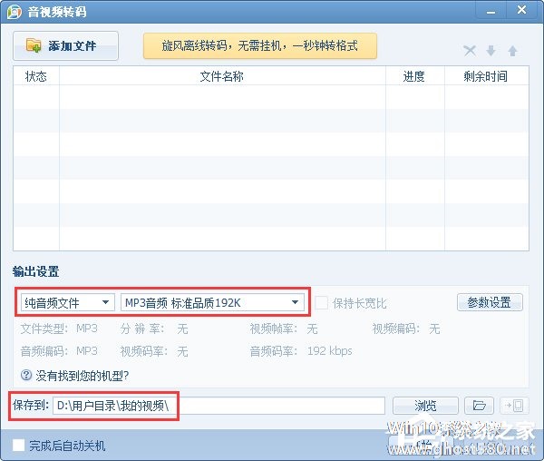Image resolution: width=544 pixels, height=461 pixels.
Task: Click the question mark help icon
Action: pyautogui.click(x=26, y=376)
